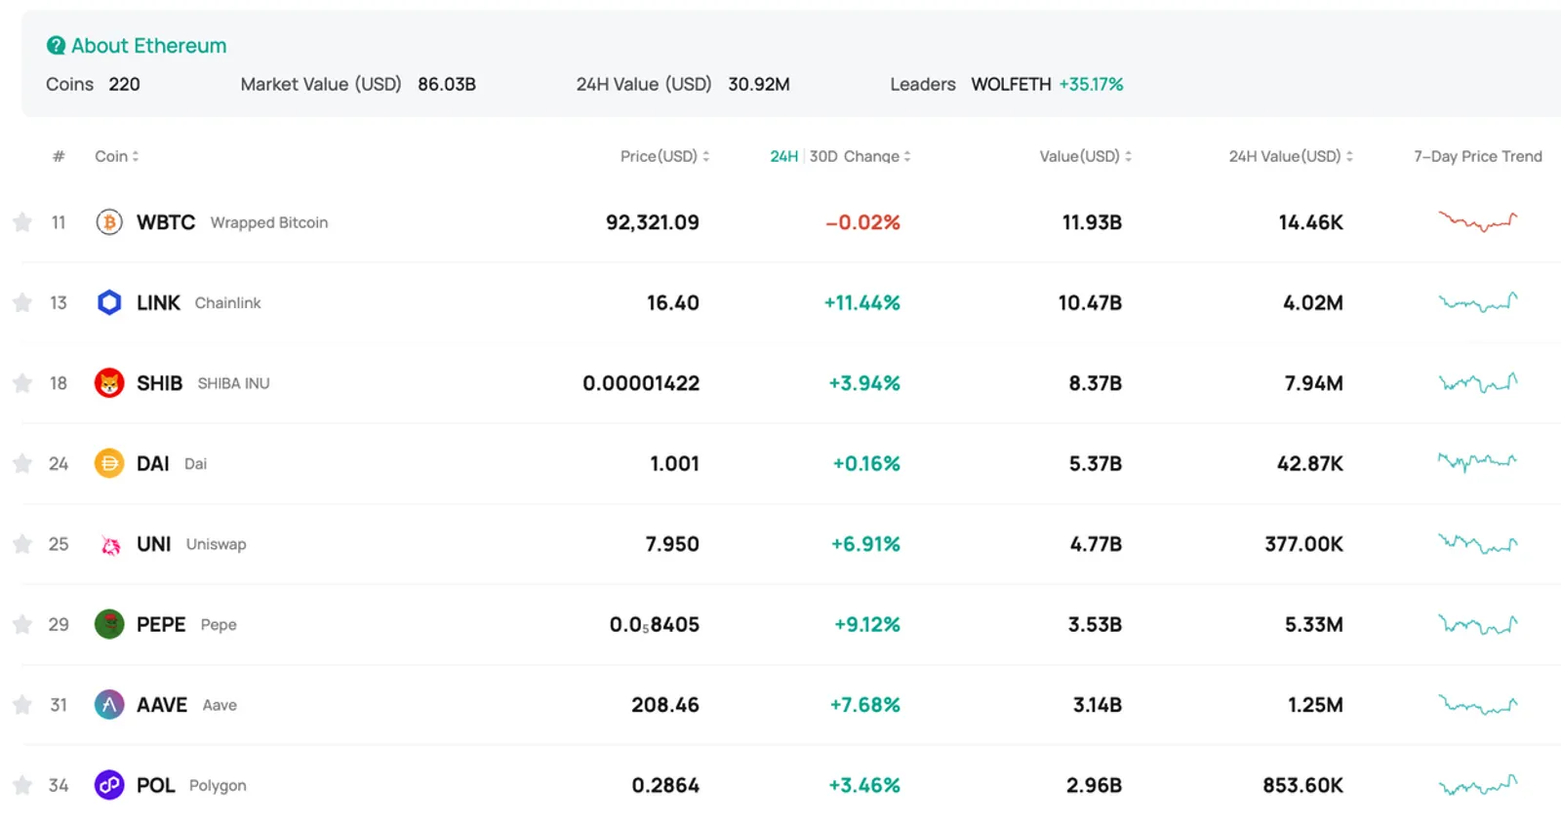The width and height of the screenshot is (1561, 824).
Task: Open the WBTC coin page
Action: pos(166,222)
